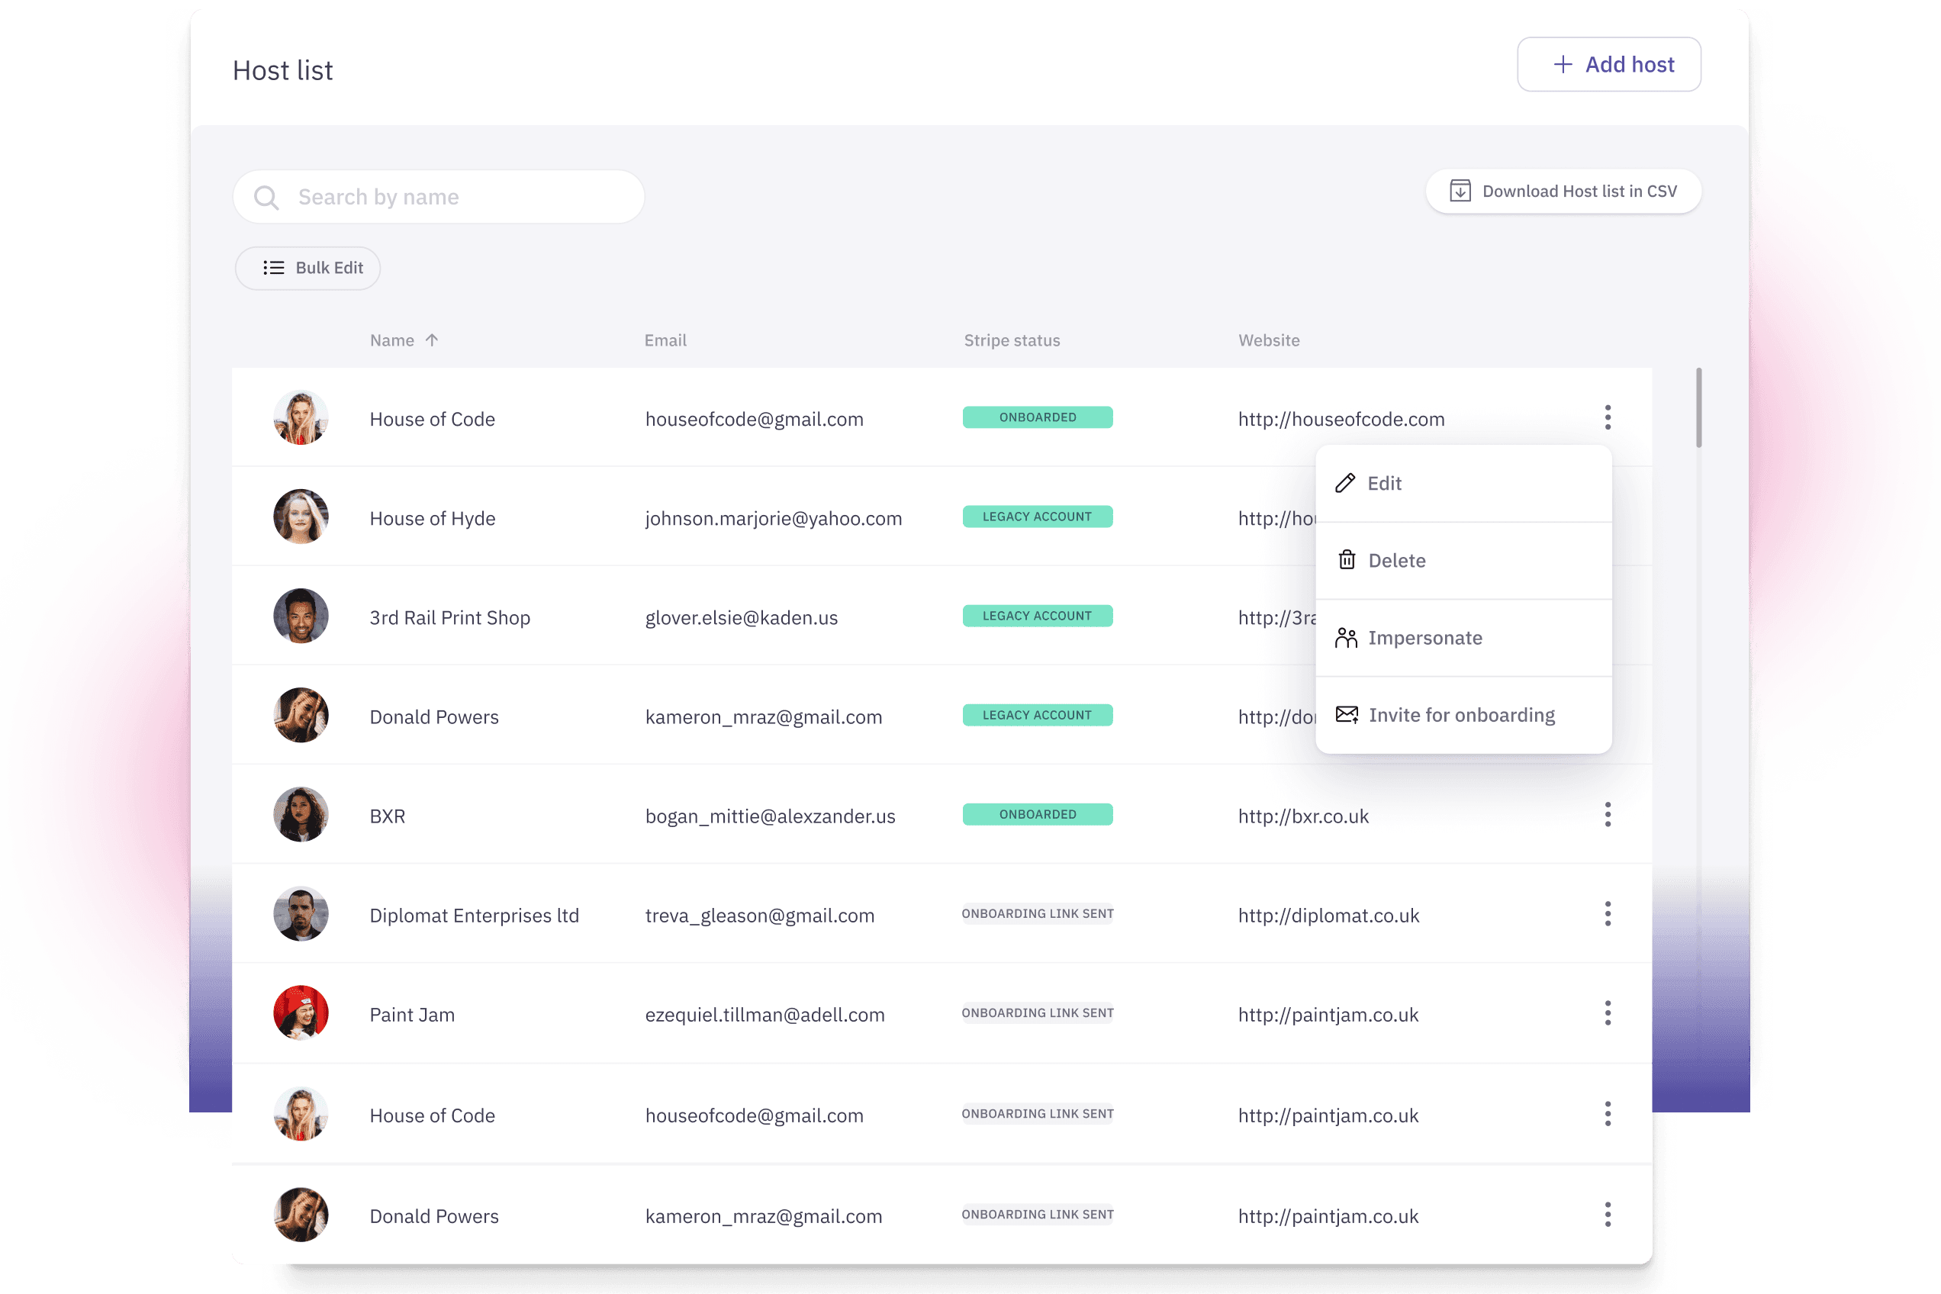Select Impersonate from the menu
The image size is (1941, 1294).
1424,638
